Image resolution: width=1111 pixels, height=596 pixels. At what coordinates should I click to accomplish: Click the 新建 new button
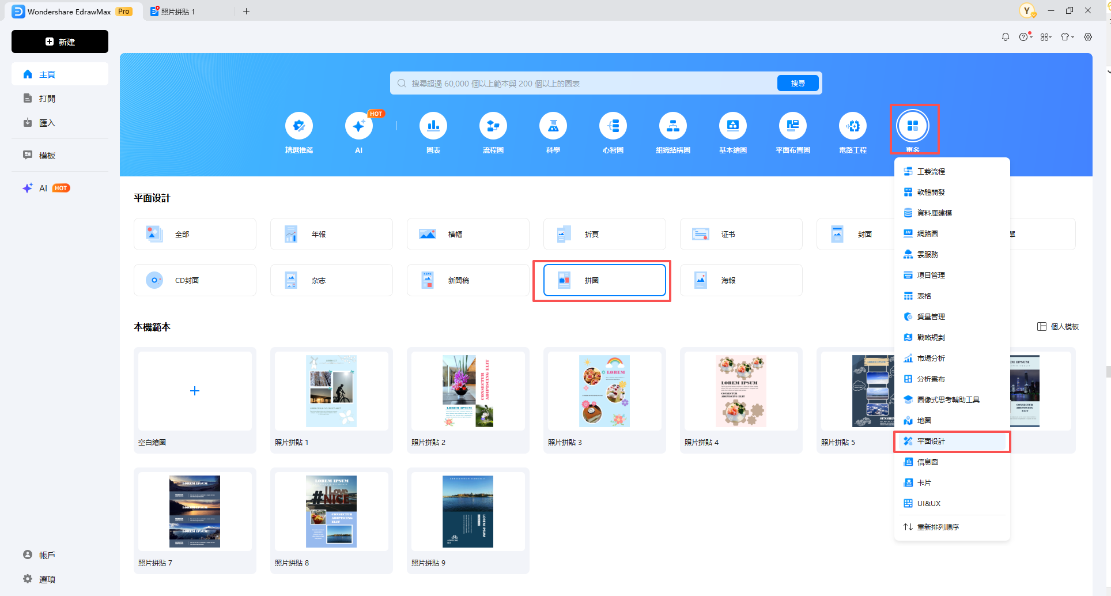[x=60, y=42]
